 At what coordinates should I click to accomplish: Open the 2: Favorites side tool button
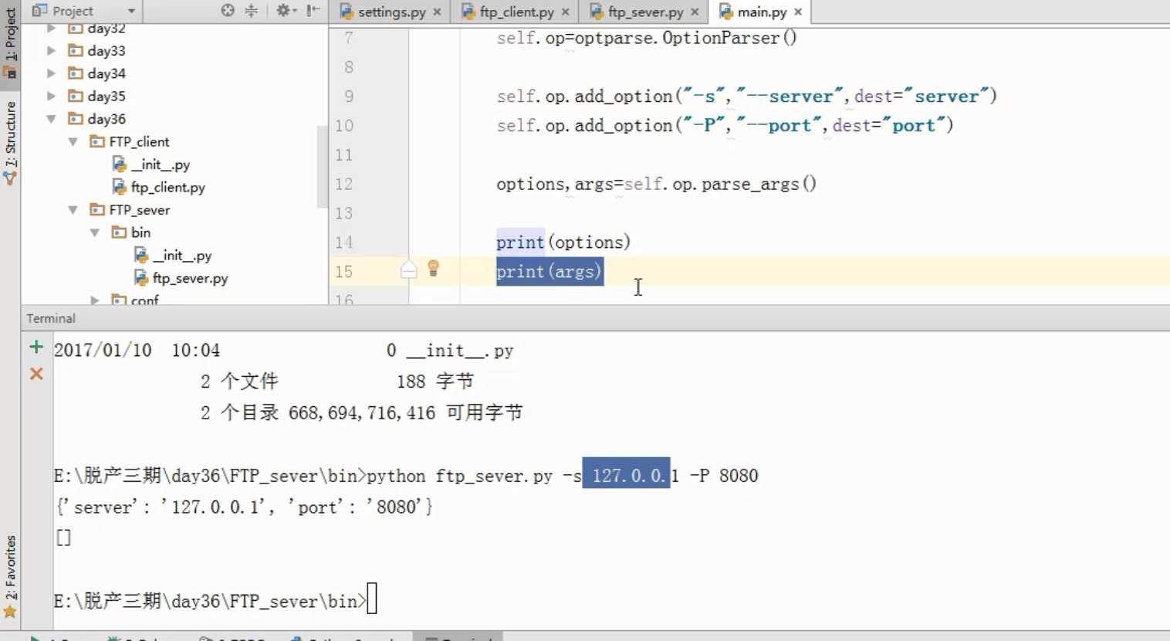[10, 577]
